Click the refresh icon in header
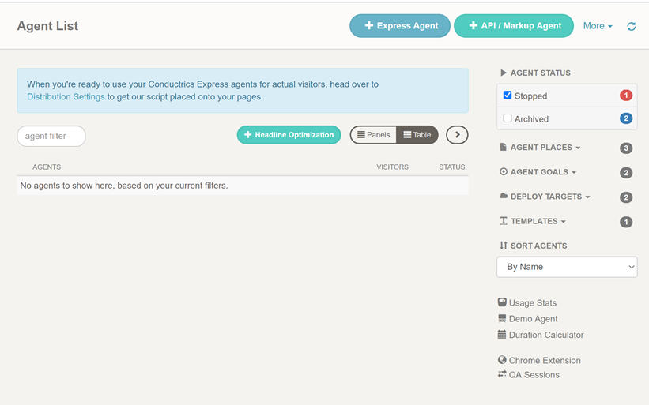This screenshot has width=649, height=405. pos(631,26)
